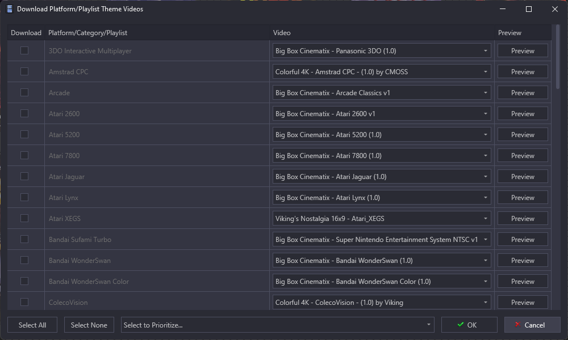568x340 pixels.
Task: Open Bandai WonderSwan Color (1.0) video dropdown
Action: [382, 281]
